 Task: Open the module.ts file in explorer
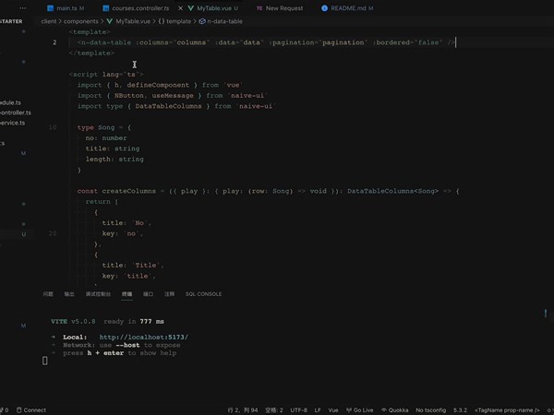tap(10, 102)
